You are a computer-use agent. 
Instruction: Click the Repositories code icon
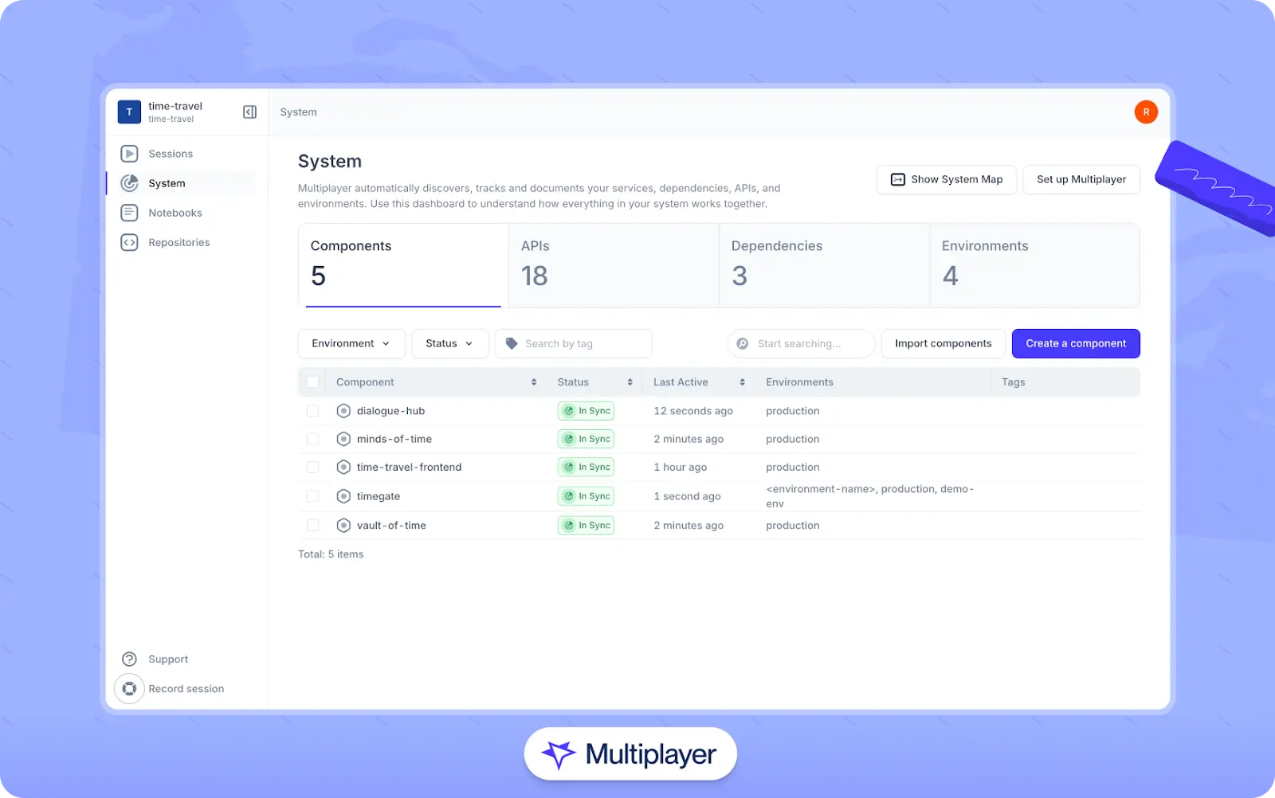[129, 242]
